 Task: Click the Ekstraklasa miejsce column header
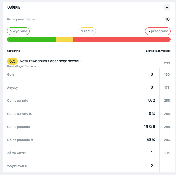158,51
